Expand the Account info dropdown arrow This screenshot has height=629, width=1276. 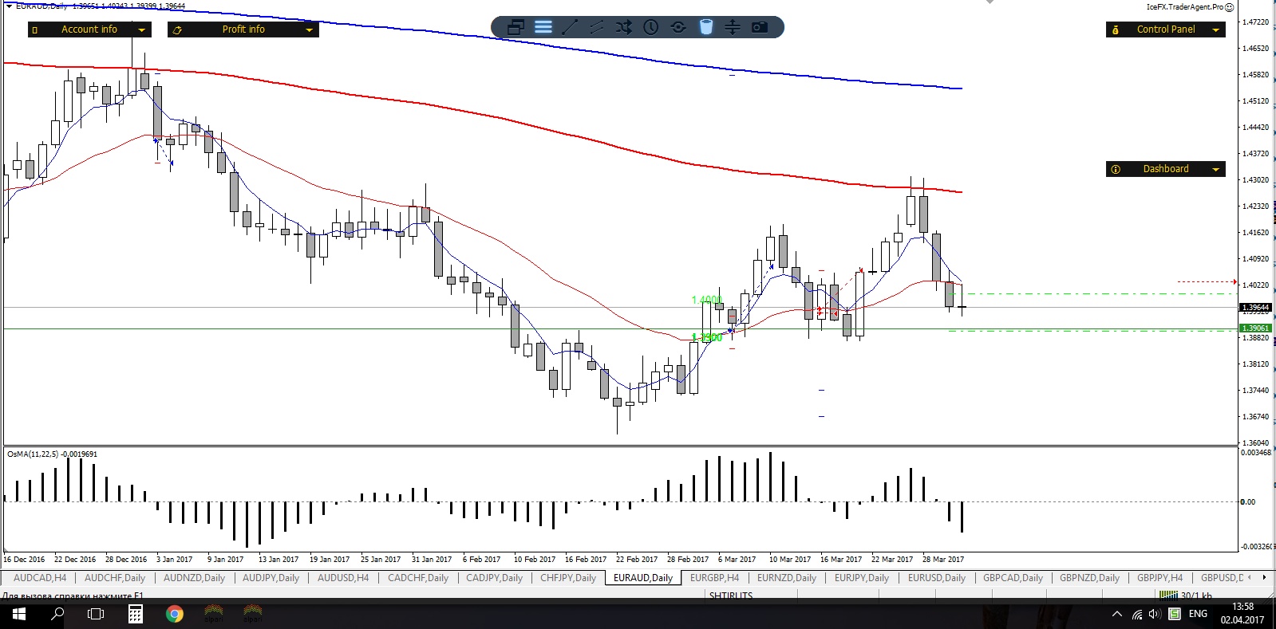(142, 29)
